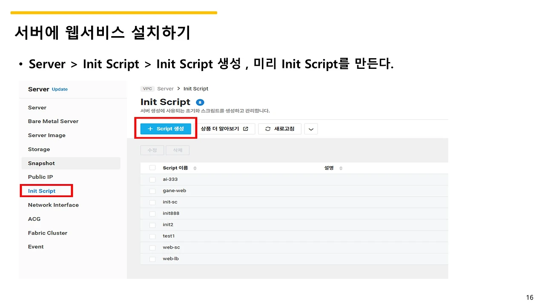The width and height of the screenshot is (545, 306).
Task: Click the init-sc script name
Action: coord(170,202)
